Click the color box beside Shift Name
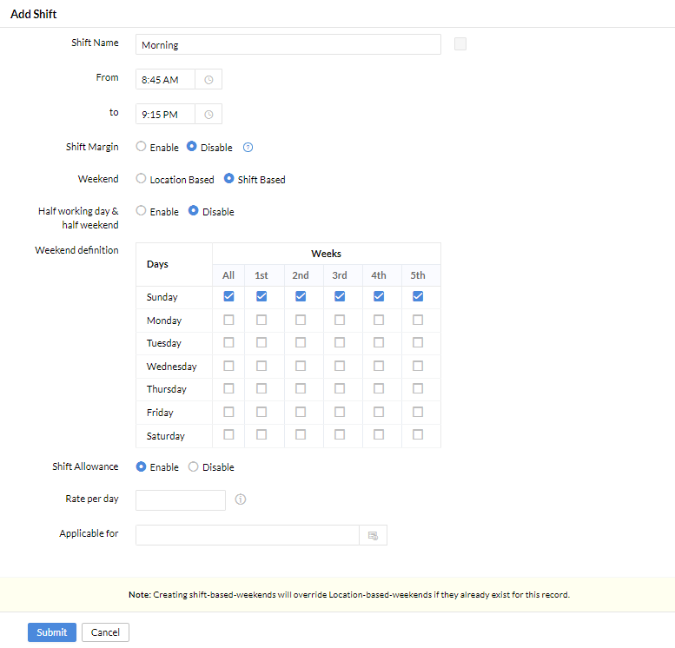The width and height of the screenshot is (675, 648). click(x=460, y=44)
